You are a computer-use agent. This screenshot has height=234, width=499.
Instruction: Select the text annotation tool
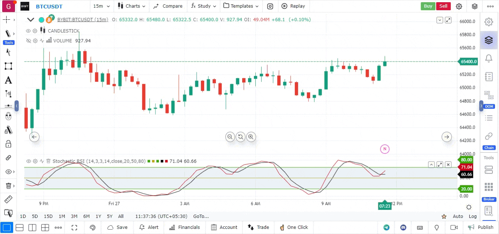tap(8, 80)
